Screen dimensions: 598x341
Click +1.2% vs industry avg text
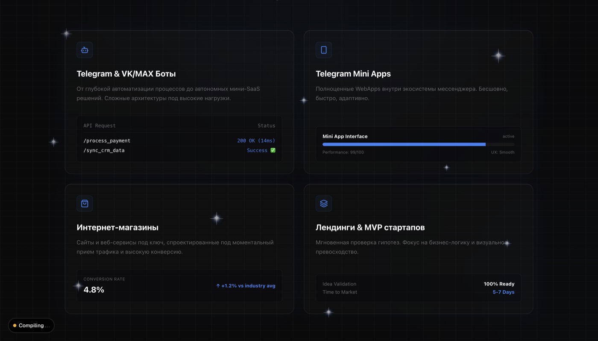(246, 286)
